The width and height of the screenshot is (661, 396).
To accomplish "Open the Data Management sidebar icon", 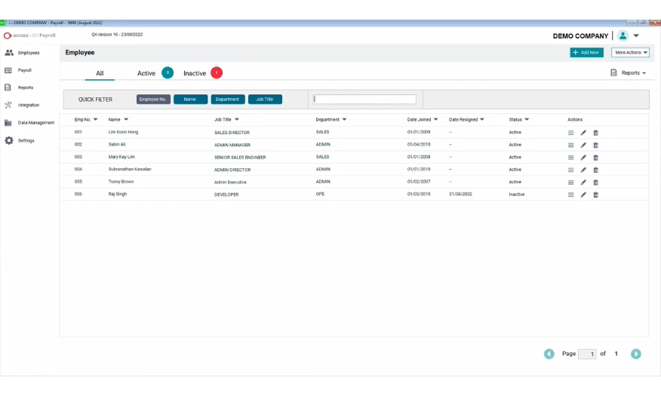I will 9,122.
